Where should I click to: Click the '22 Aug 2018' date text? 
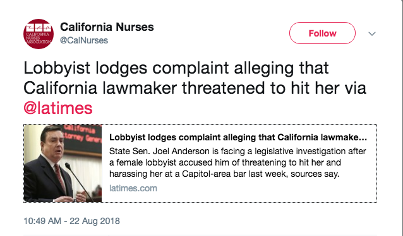click(x=95, y=221)
